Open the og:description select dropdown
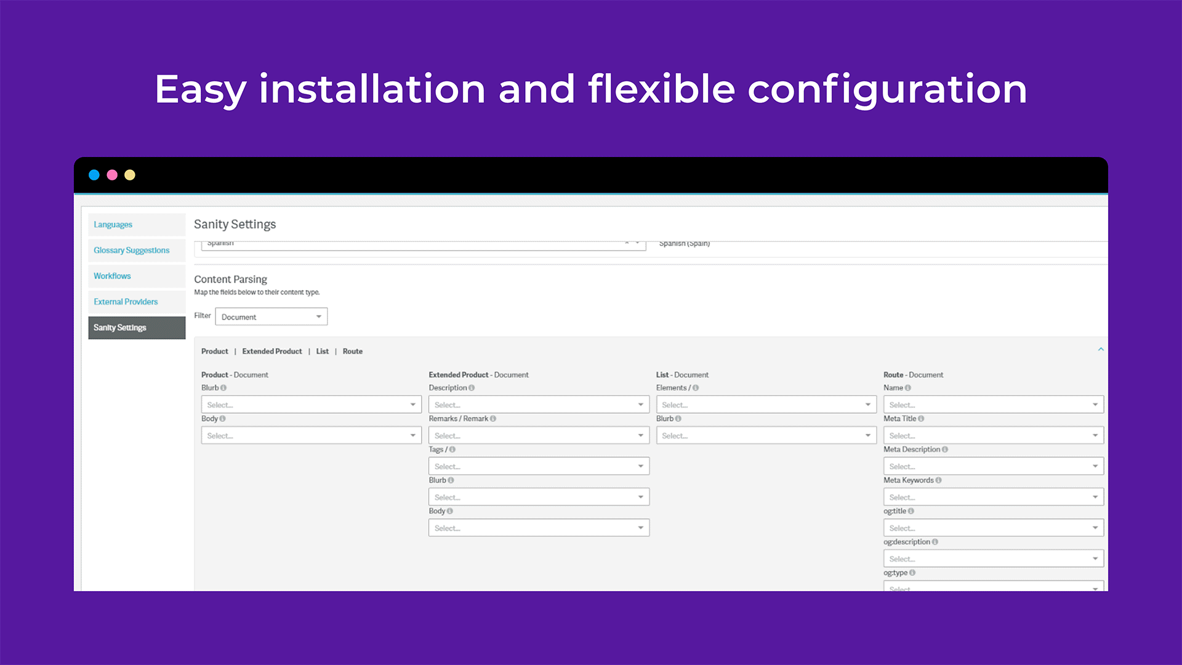 click(994, 558)
